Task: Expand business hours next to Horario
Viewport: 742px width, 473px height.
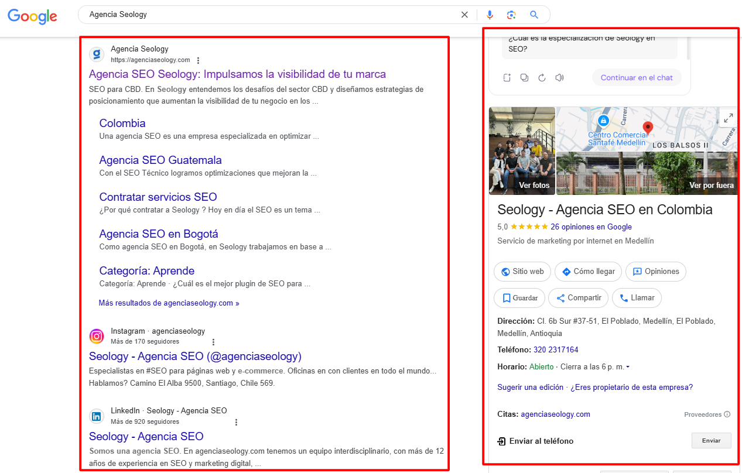Action: (x=628, y=367)
